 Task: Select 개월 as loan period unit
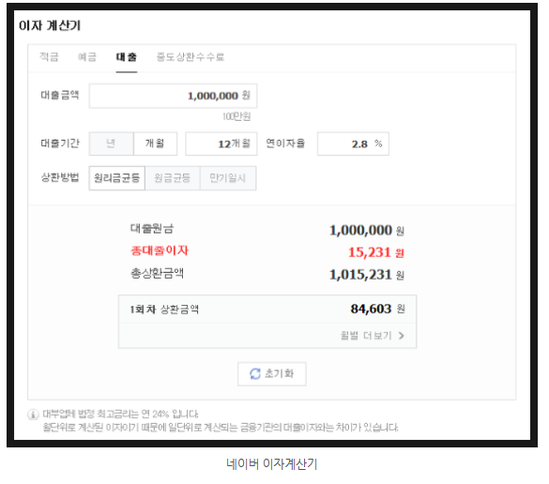[x=155, y=144]
